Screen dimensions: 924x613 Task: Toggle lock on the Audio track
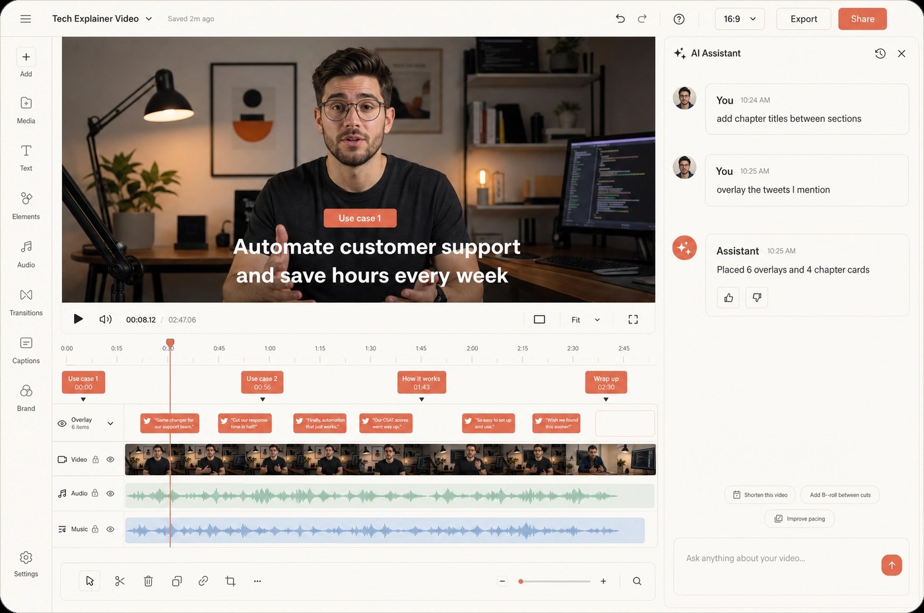click(95, 493)
